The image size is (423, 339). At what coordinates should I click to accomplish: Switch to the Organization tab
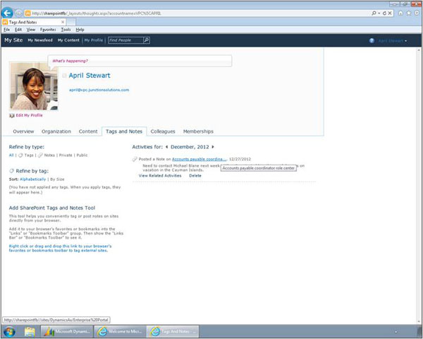56,131
